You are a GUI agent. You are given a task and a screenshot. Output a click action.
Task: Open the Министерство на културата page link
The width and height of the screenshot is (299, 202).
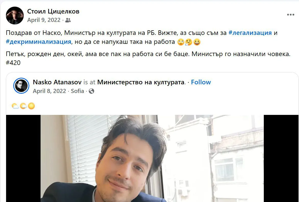pyautogui.click(x=141, y=82)
